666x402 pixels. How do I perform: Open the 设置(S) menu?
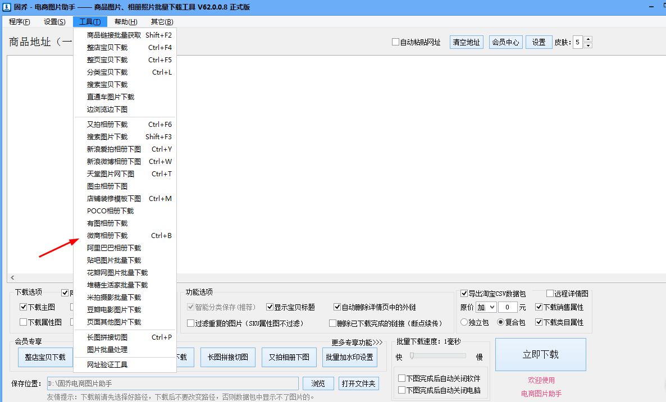coord(54,21)
